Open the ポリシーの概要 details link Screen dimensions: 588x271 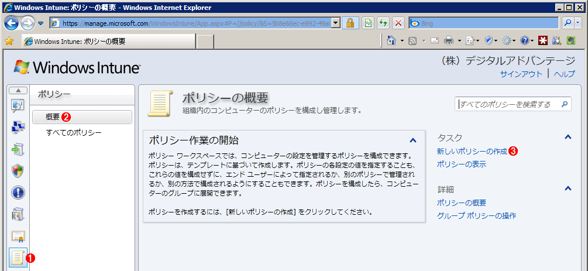462,203
